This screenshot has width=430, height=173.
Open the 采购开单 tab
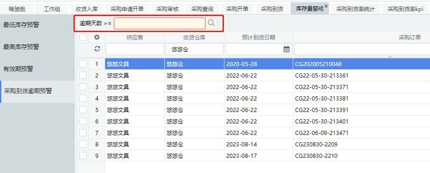click(237, 9)
